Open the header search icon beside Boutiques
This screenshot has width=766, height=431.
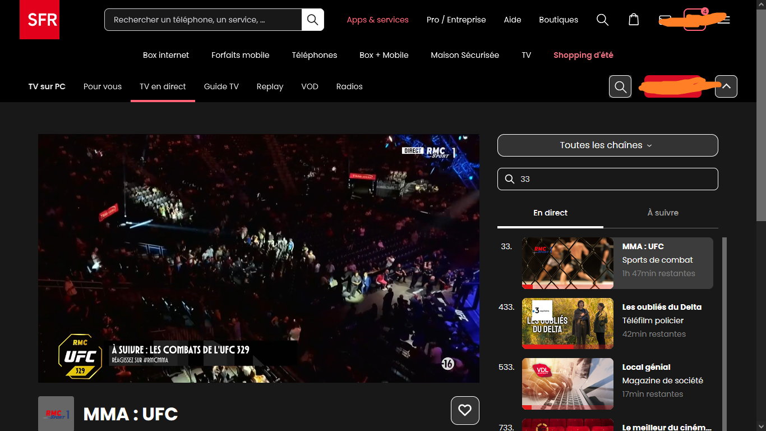point(602,20)
